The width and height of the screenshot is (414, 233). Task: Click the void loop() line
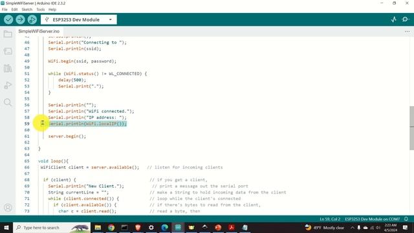53,161
